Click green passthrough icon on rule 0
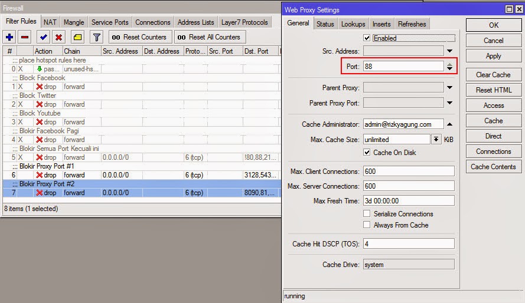The width and height of the screenshot is (525, 303). click(40, 69)
